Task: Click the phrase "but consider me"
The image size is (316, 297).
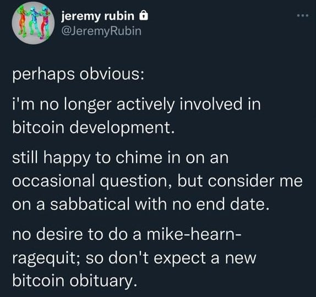Action: 240,180
